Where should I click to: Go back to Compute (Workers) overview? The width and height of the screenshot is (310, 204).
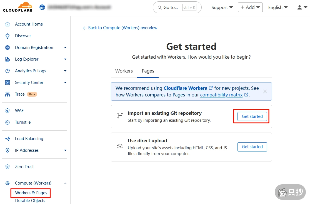[x=120, y=28]
